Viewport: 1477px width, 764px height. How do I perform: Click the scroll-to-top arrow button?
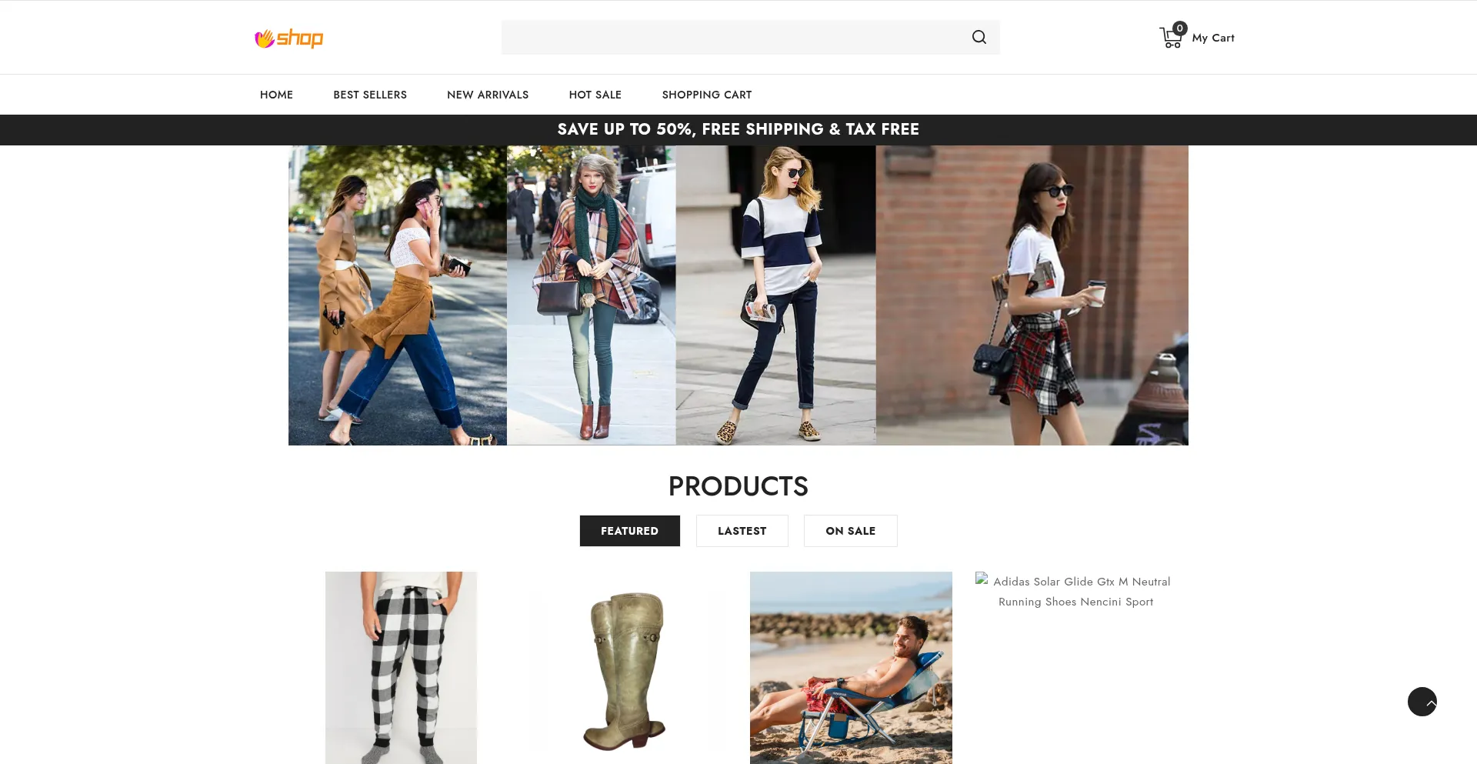tap(1422, 702)
